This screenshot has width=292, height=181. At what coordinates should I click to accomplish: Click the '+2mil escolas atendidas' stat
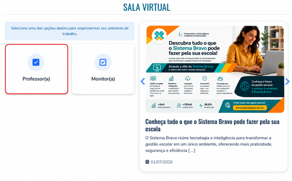tap(161, 106)
